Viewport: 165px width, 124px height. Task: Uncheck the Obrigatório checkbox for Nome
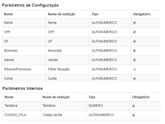134,23
